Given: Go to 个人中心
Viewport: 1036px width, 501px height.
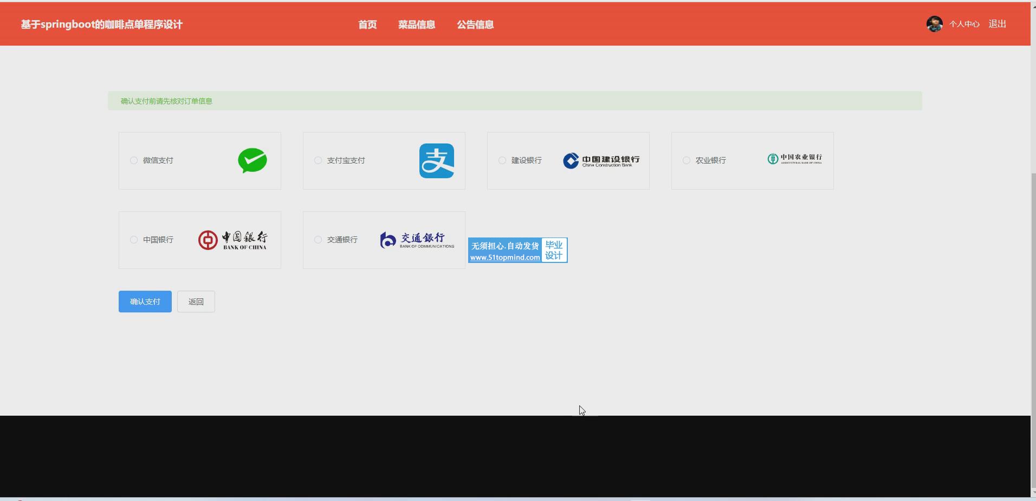Looking at the screenshot, I should tap(964, 24).
